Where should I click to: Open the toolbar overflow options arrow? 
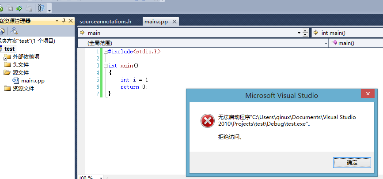pos(49,10)
